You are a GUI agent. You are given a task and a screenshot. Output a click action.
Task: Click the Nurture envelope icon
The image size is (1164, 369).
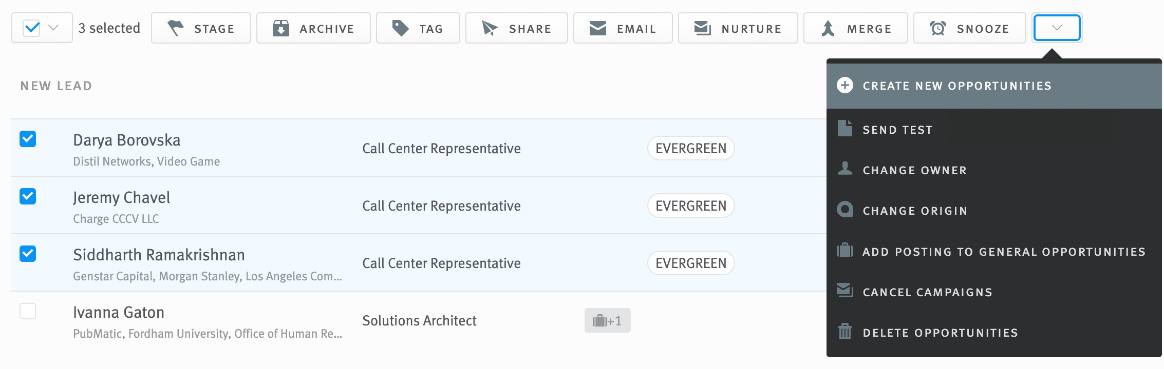702,28
